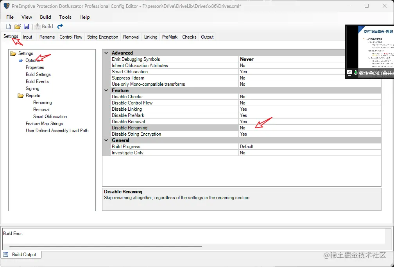Click the screen share icon in overlay
The image size is (394, 267).
click(x=349, y=73)
